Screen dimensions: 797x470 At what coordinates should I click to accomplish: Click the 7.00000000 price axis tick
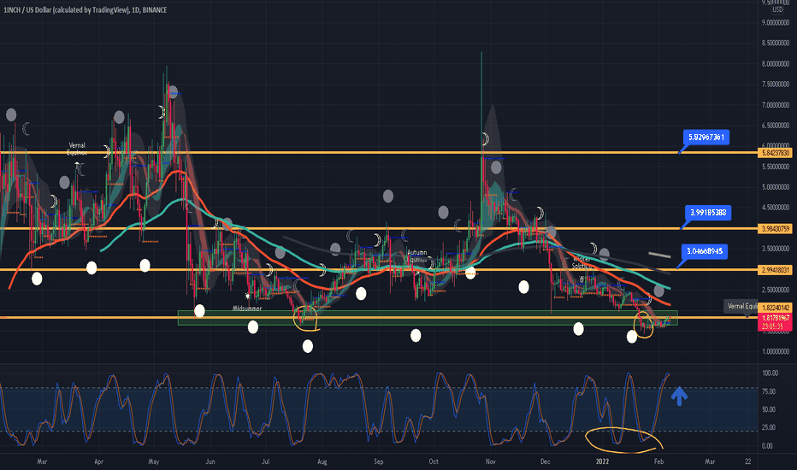click(x=776, y=104)
